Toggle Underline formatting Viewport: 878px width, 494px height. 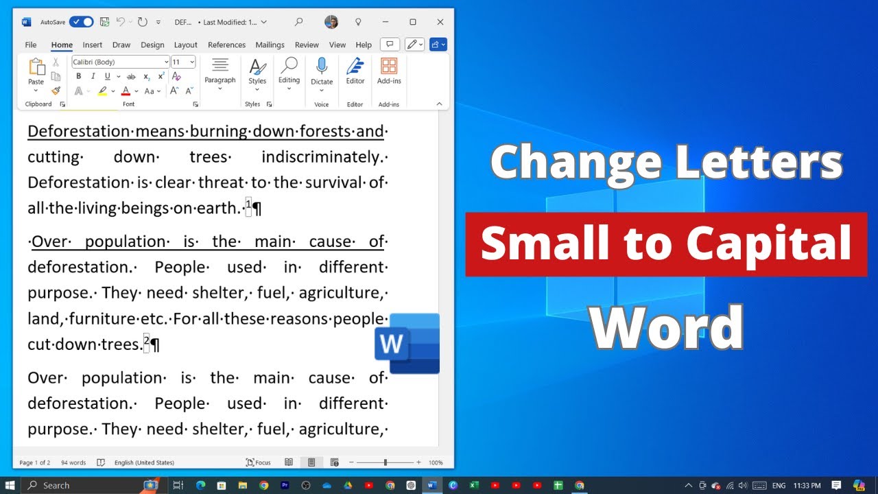(107, 76)
